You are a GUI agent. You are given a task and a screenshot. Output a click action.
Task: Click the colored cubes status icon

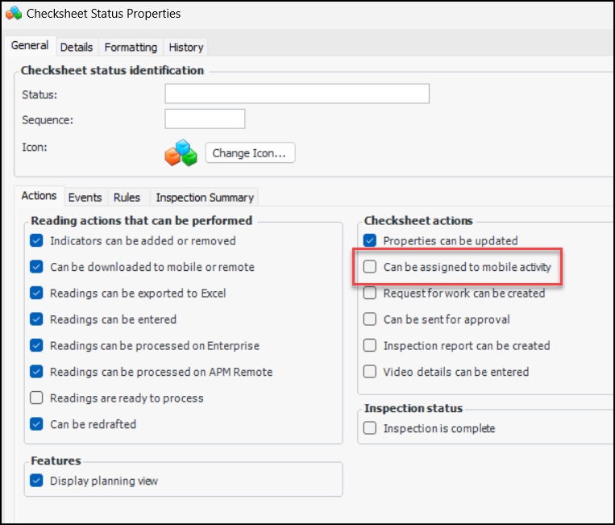[181, 152]
